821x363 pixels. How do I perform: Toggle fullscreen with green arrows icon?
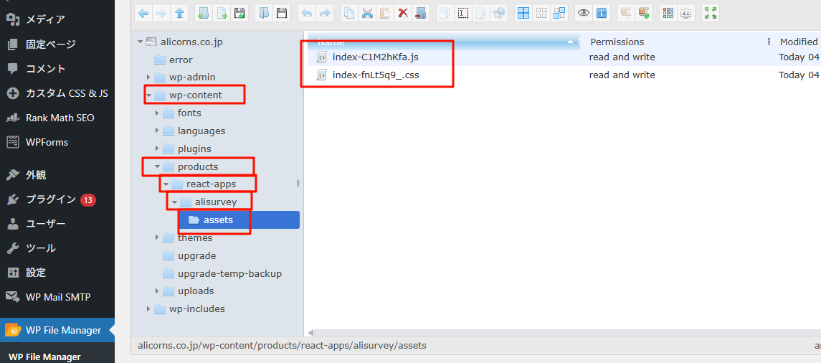(x=711, y=12)
